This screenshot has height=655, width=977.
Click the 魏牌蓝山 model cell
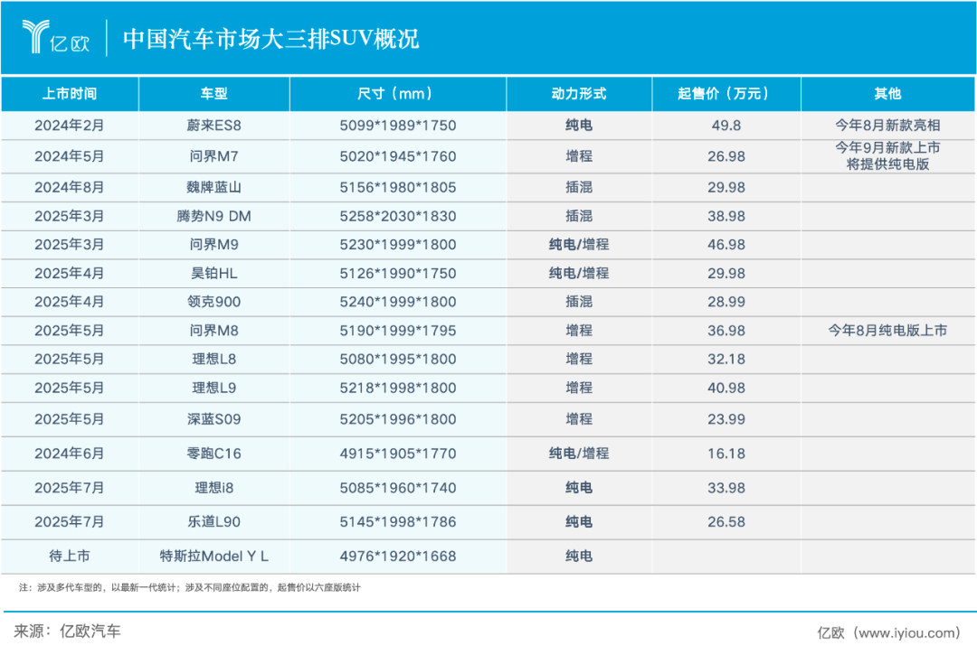pyautogui.click(x=213, y=187)
